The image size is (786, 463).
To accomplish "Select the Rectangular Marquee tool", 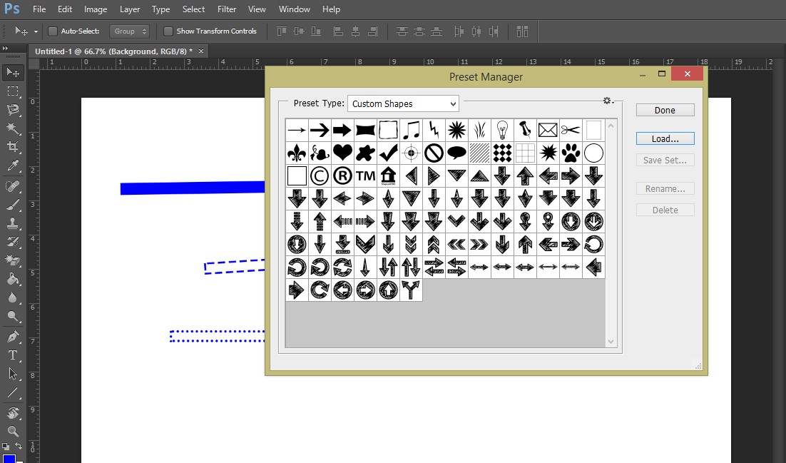I will [x=13, y=91].
